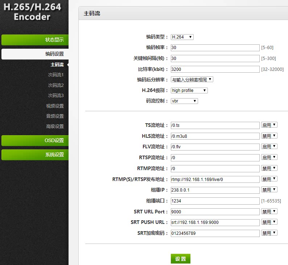This screenshot has width=288, height=265.
Task: Select 次码流1 in the sidebar
Action: click(55, 75)
